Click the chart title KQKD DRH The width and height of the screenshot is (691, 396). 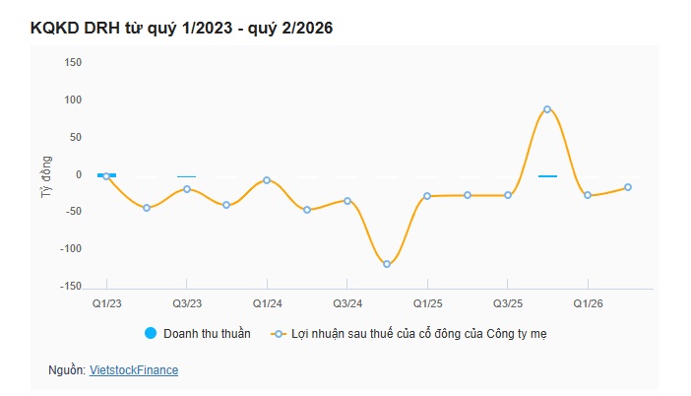[181, 28]
